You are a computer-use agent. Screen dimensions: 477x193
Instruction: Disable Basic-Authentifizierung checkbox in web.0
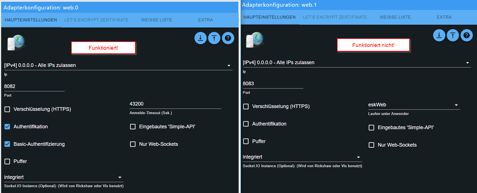tap(8, 144)
